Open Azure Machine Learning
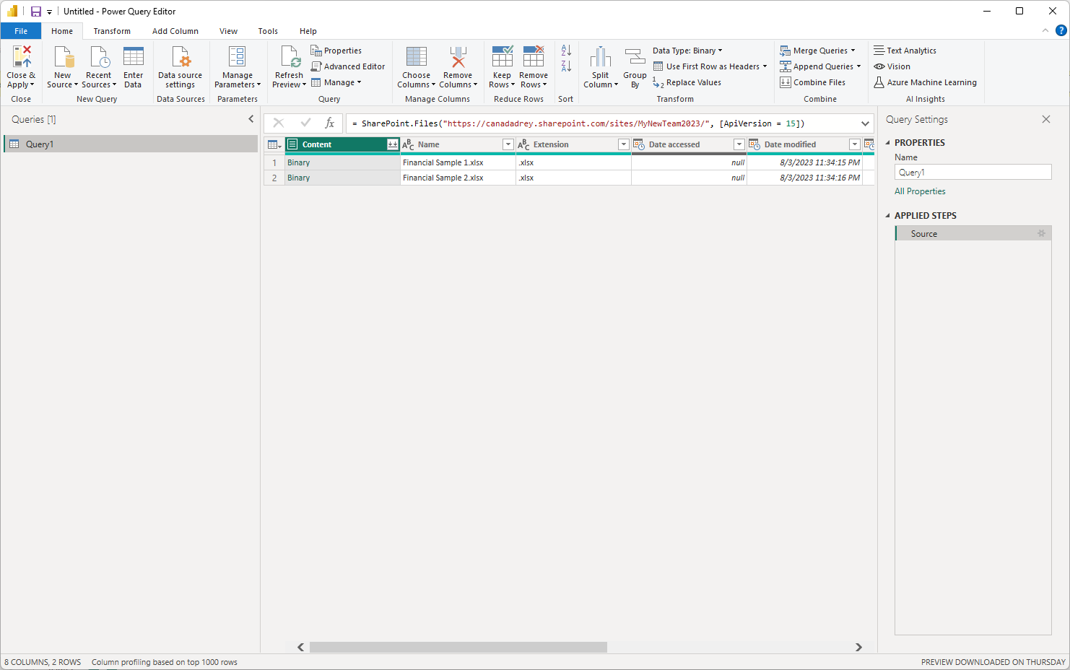This screenshot has width=1070, height=670. 925,82
